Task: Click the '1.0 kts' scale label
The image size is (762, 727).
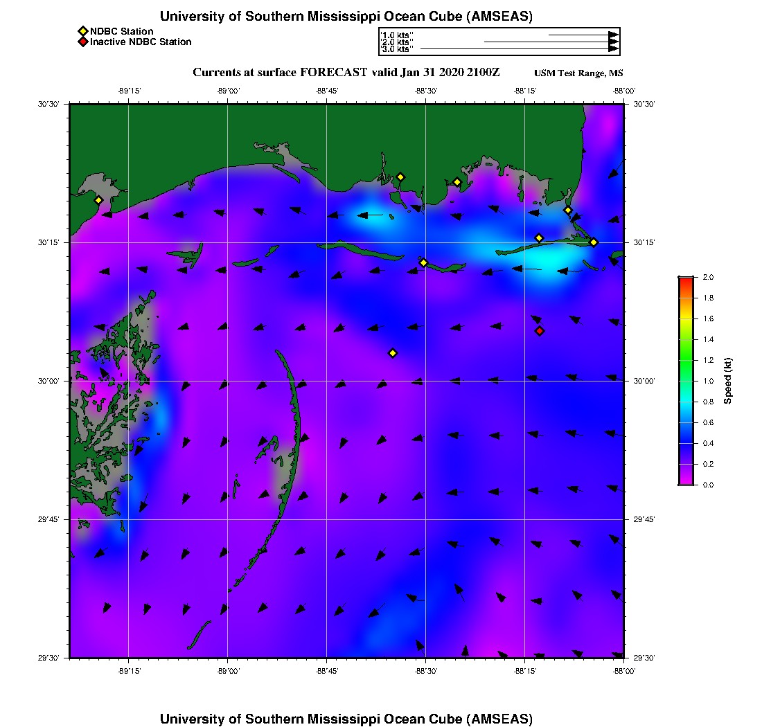Action: pyautogui.click(x=396, y=35)
